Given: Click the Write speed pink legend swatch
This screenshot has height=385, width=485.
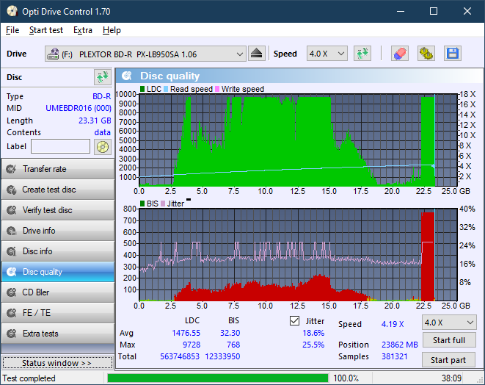Looking at the screenshot, I should click(217, 89).
